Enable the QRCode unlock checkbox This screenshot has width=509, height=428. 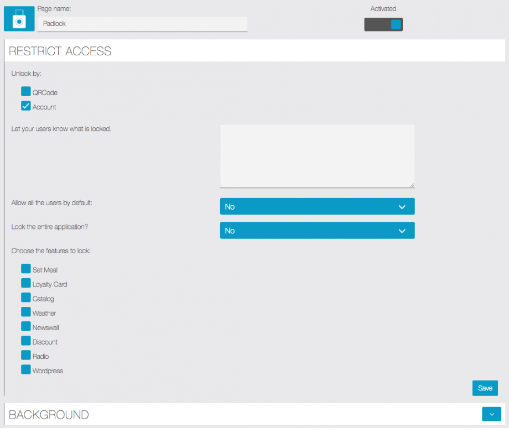[x=26, y=92]
